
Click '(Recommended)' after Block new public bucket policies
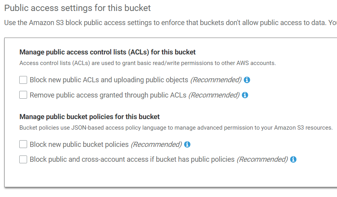(156, 145)
